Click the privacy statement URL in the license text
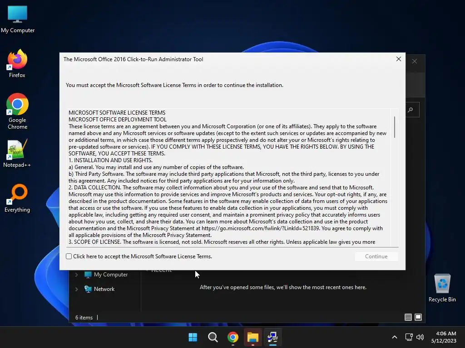The width and height of the screenshot is (465, 348). pyautogui.click(x=260, y=228)
